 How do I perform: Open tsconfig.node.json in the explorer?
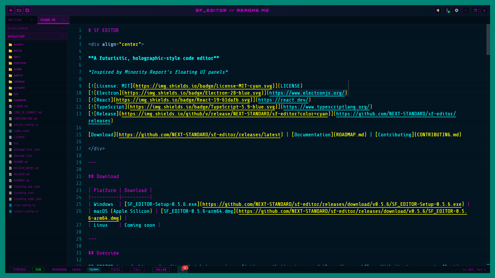[x=36, y=199]
